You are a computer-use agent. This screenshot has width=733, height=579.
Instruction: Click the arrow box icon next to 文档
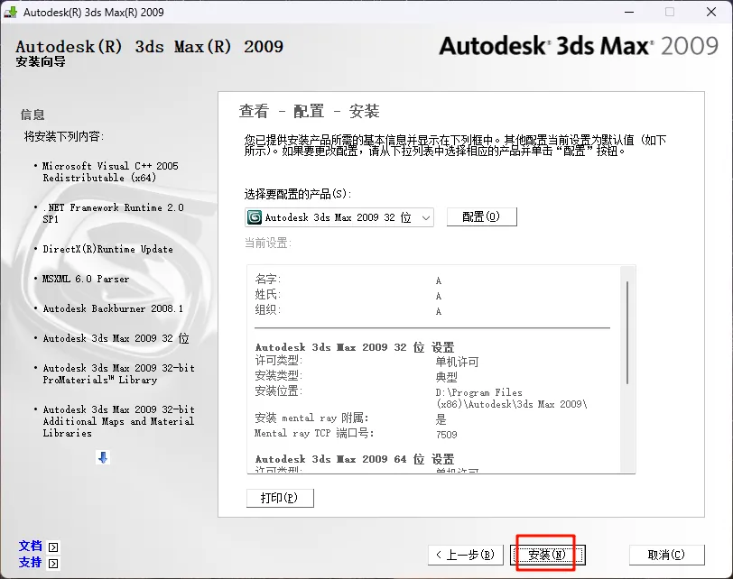[53, 547]
